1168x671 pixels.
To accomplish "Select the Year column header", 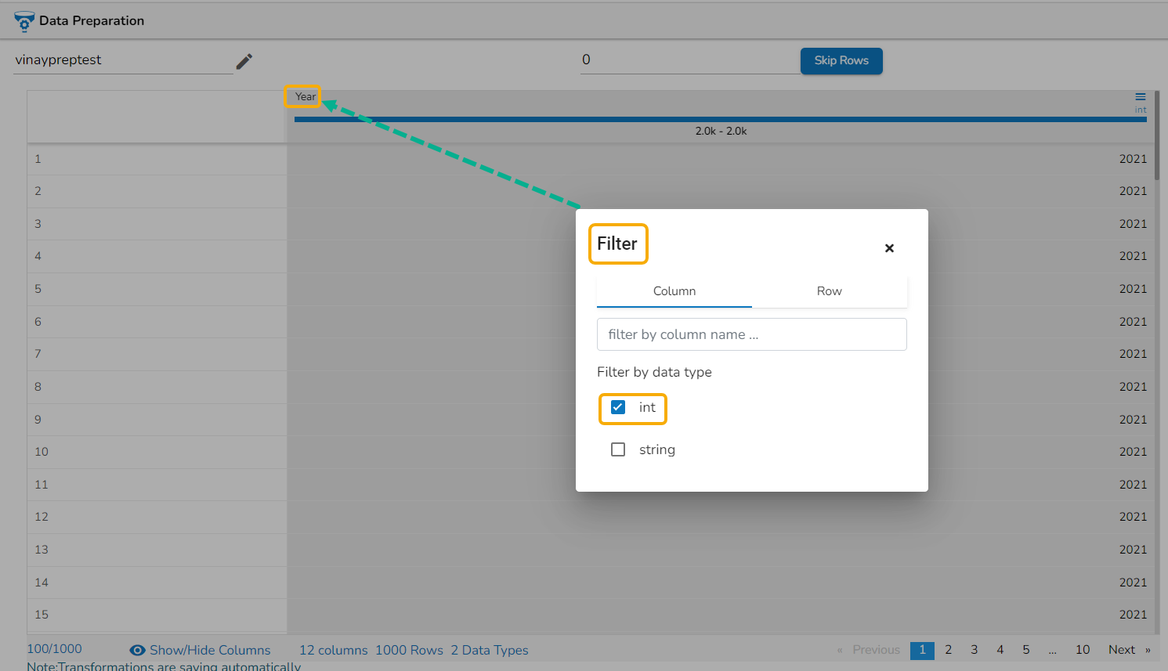I will tap(306, 96).
